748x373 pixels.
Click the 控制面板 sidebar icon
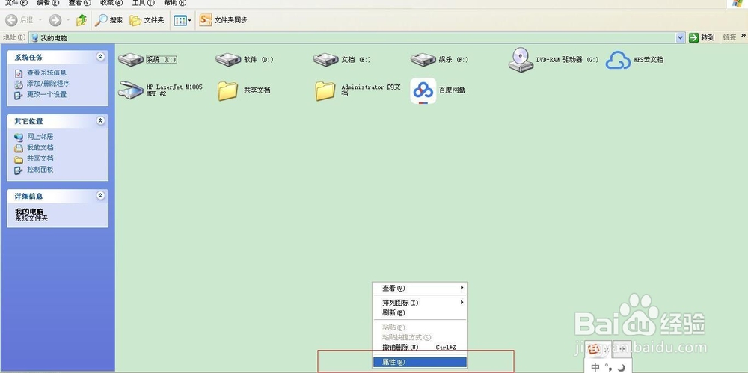[19, 170]
